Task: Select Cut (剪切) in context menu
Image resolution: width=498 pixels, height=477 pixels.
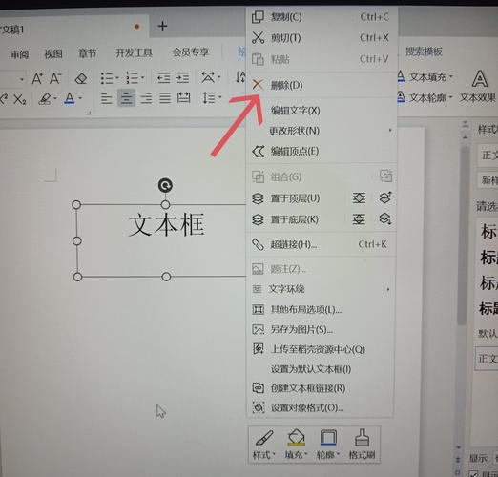Action: pos(321,38)
